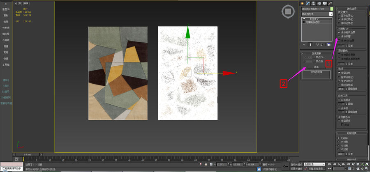Click the 顶点数 spinner arrows

tap(314, 61)
